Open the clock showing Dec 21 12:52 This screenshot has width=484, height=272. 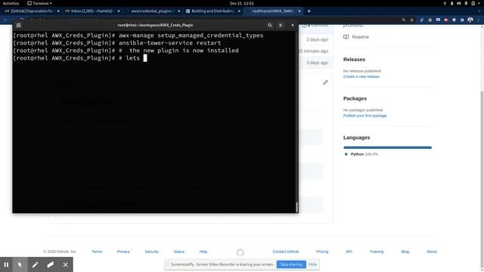pyautogui.click(x=242, y=3)
